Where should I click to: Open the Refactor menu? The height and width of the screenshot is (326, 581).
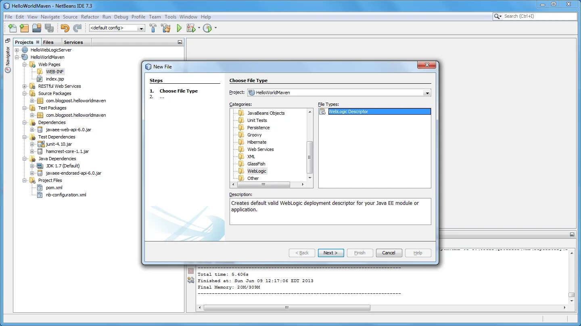[90, 17]
